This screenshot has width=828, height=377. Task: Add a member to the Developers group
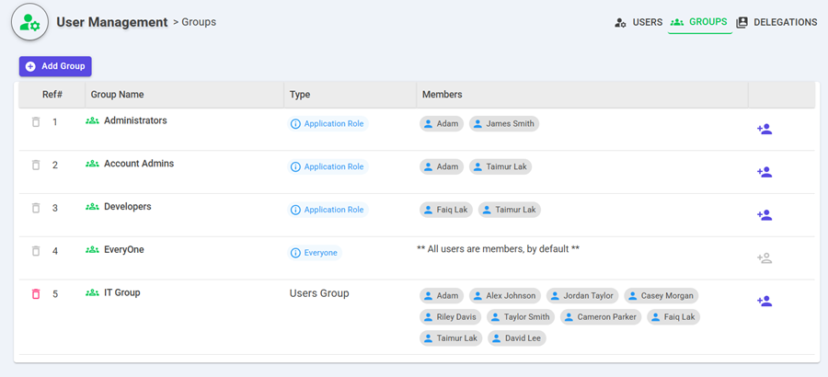(764, 215)
